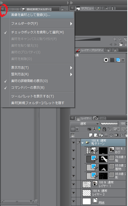Set as reference layer lighthouse icon
Screen dimensions: 128x206
tap(94, 129)
